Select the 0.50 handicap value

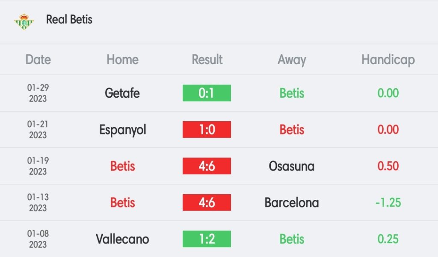pyautogui.click(x=388, y=166)
